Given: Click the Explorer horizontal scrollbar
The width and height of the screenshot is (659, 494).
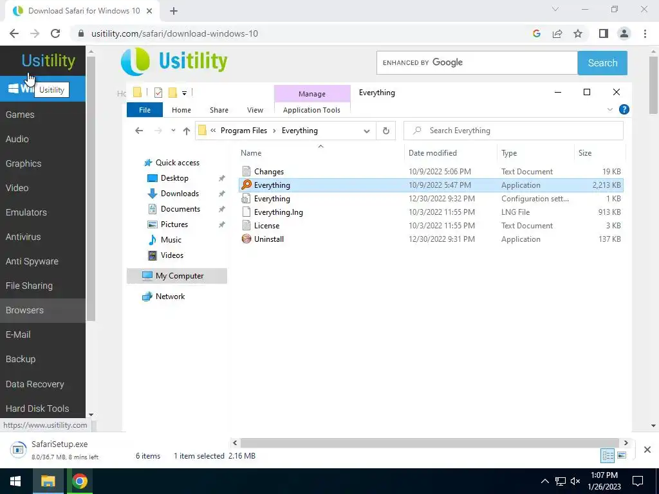Looking at the screenshot, I should pyautogui.click(x=429, y=443).
